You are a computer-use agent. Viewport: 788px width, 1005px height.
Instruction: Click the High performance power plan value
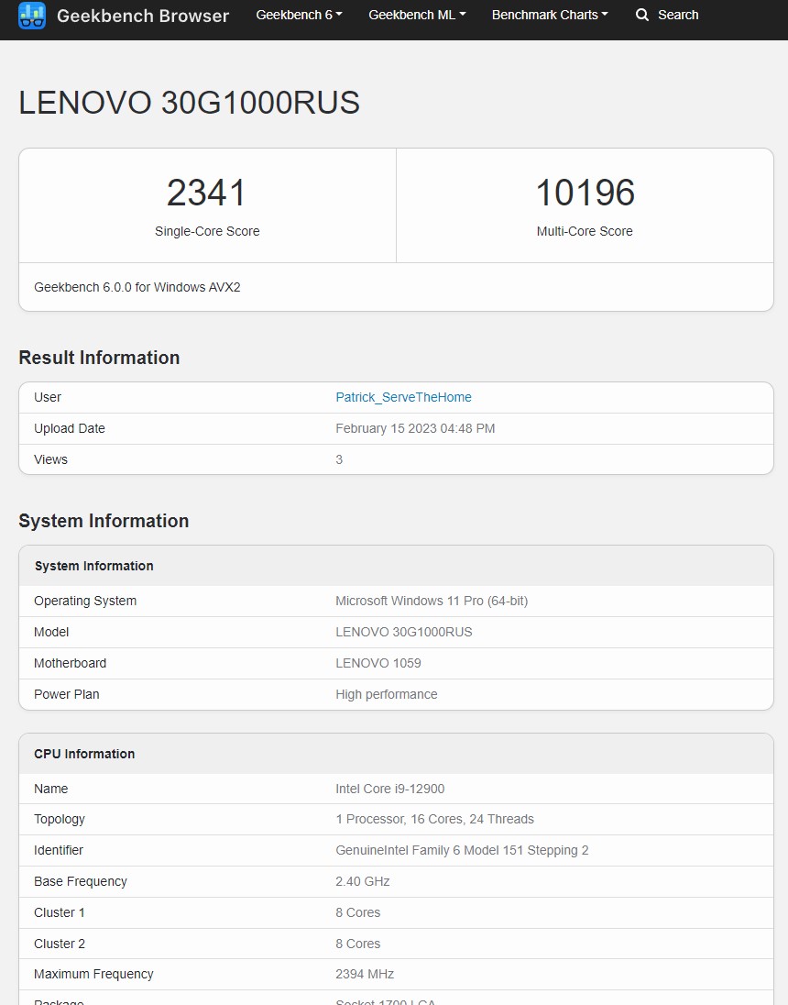[x=387, y=695]
